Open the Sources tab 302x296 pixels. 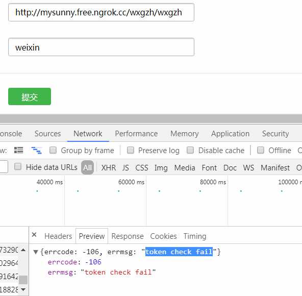47,134
